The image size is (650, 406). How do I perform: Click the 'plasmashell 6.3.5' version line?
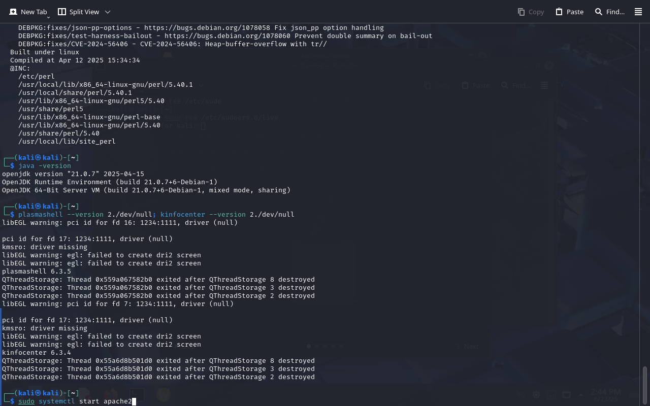pyautogui.click(x=37, y=272)
